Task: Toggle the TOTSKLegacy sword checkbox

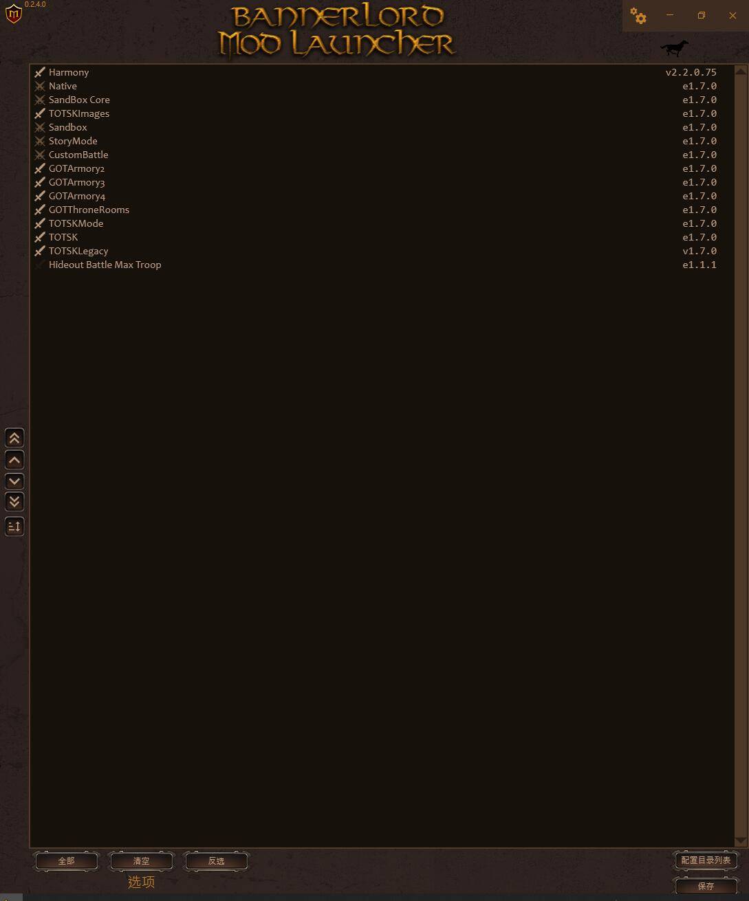Action: click(40, 251)
